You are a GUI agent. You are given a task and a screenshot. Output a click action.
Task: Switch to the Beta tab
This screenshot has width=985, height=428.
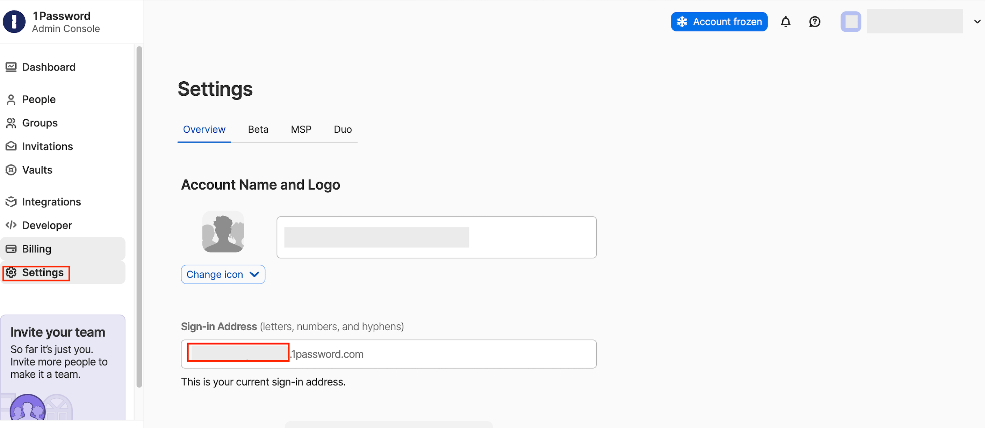coord(258,130)
